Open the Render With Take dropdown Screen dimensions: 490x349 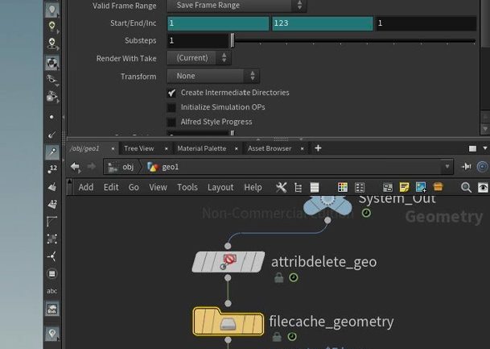pyautogui.click(x=198, y=58)
